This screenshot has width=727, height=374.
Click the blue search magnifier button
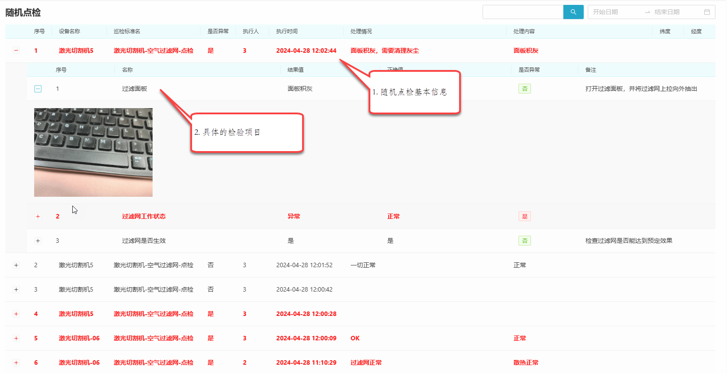pos(573,12)
